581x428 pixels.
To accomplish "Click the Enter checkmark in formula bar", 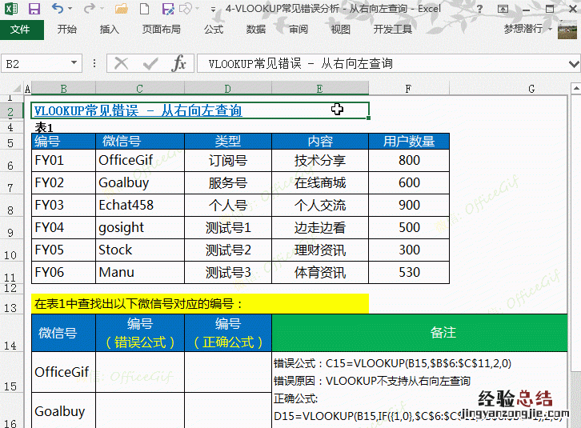I will point(150,63).
